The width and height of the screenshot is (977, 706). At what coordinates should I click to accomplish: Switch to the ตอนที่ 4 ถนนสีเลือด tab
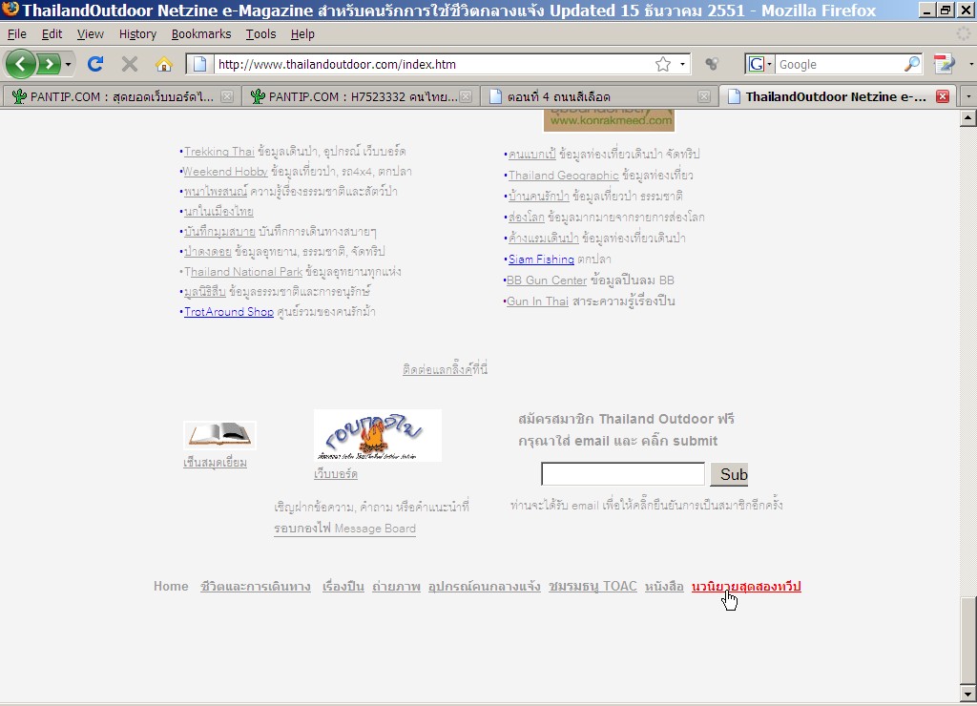[x=598, y=96]
